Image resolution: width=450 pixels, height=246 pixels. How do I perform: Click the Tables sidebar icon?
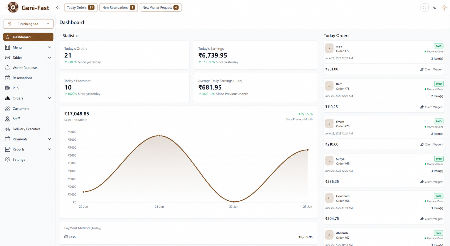7,58
